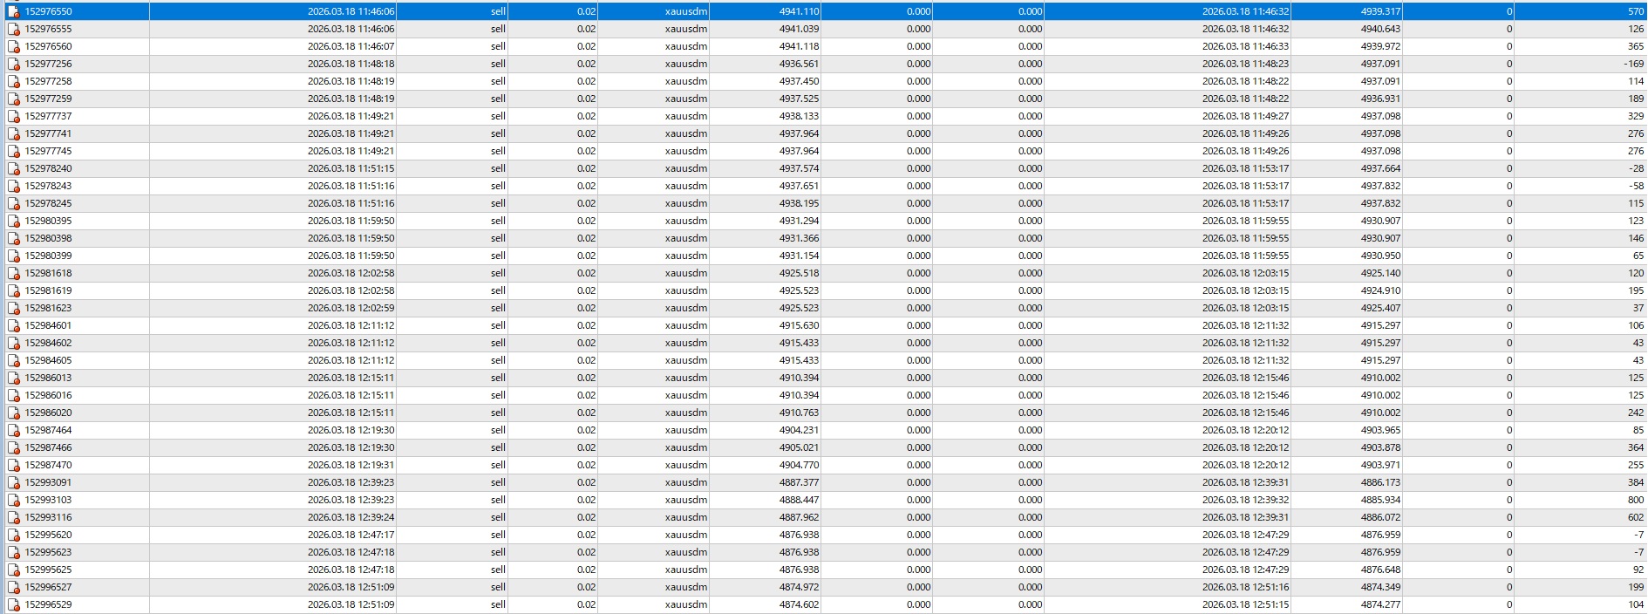Click the order icon for ticket 152996529
The height and width of the screenshot is (614, 1648).
click(x=14, y=604)
